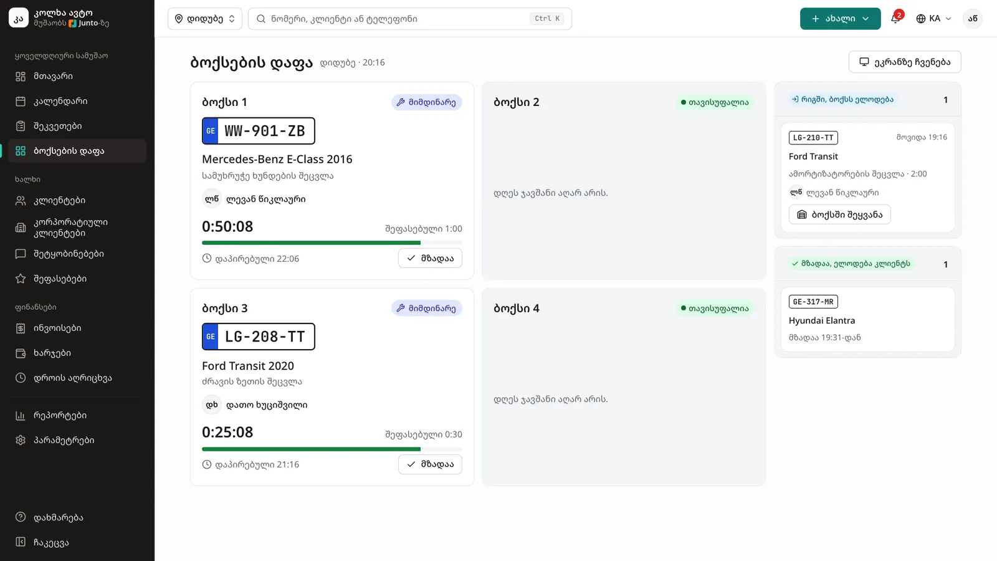Click the კალენდარი calendar icon in sidebar

coord(21,101)
